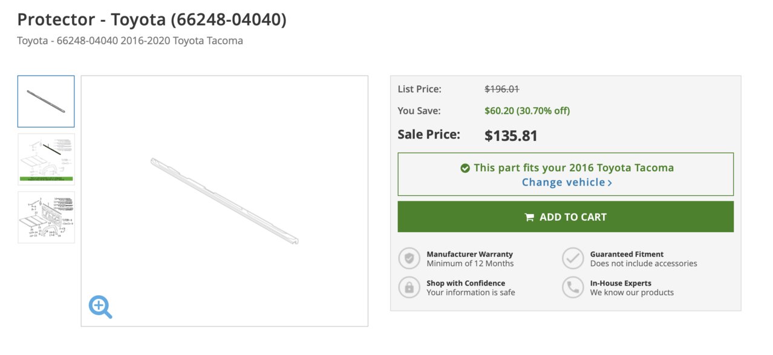The width and height of the screenshot is (773, 355).
Task: Click the Shop with Confidence padlock icon
Action: pos(409,287)
